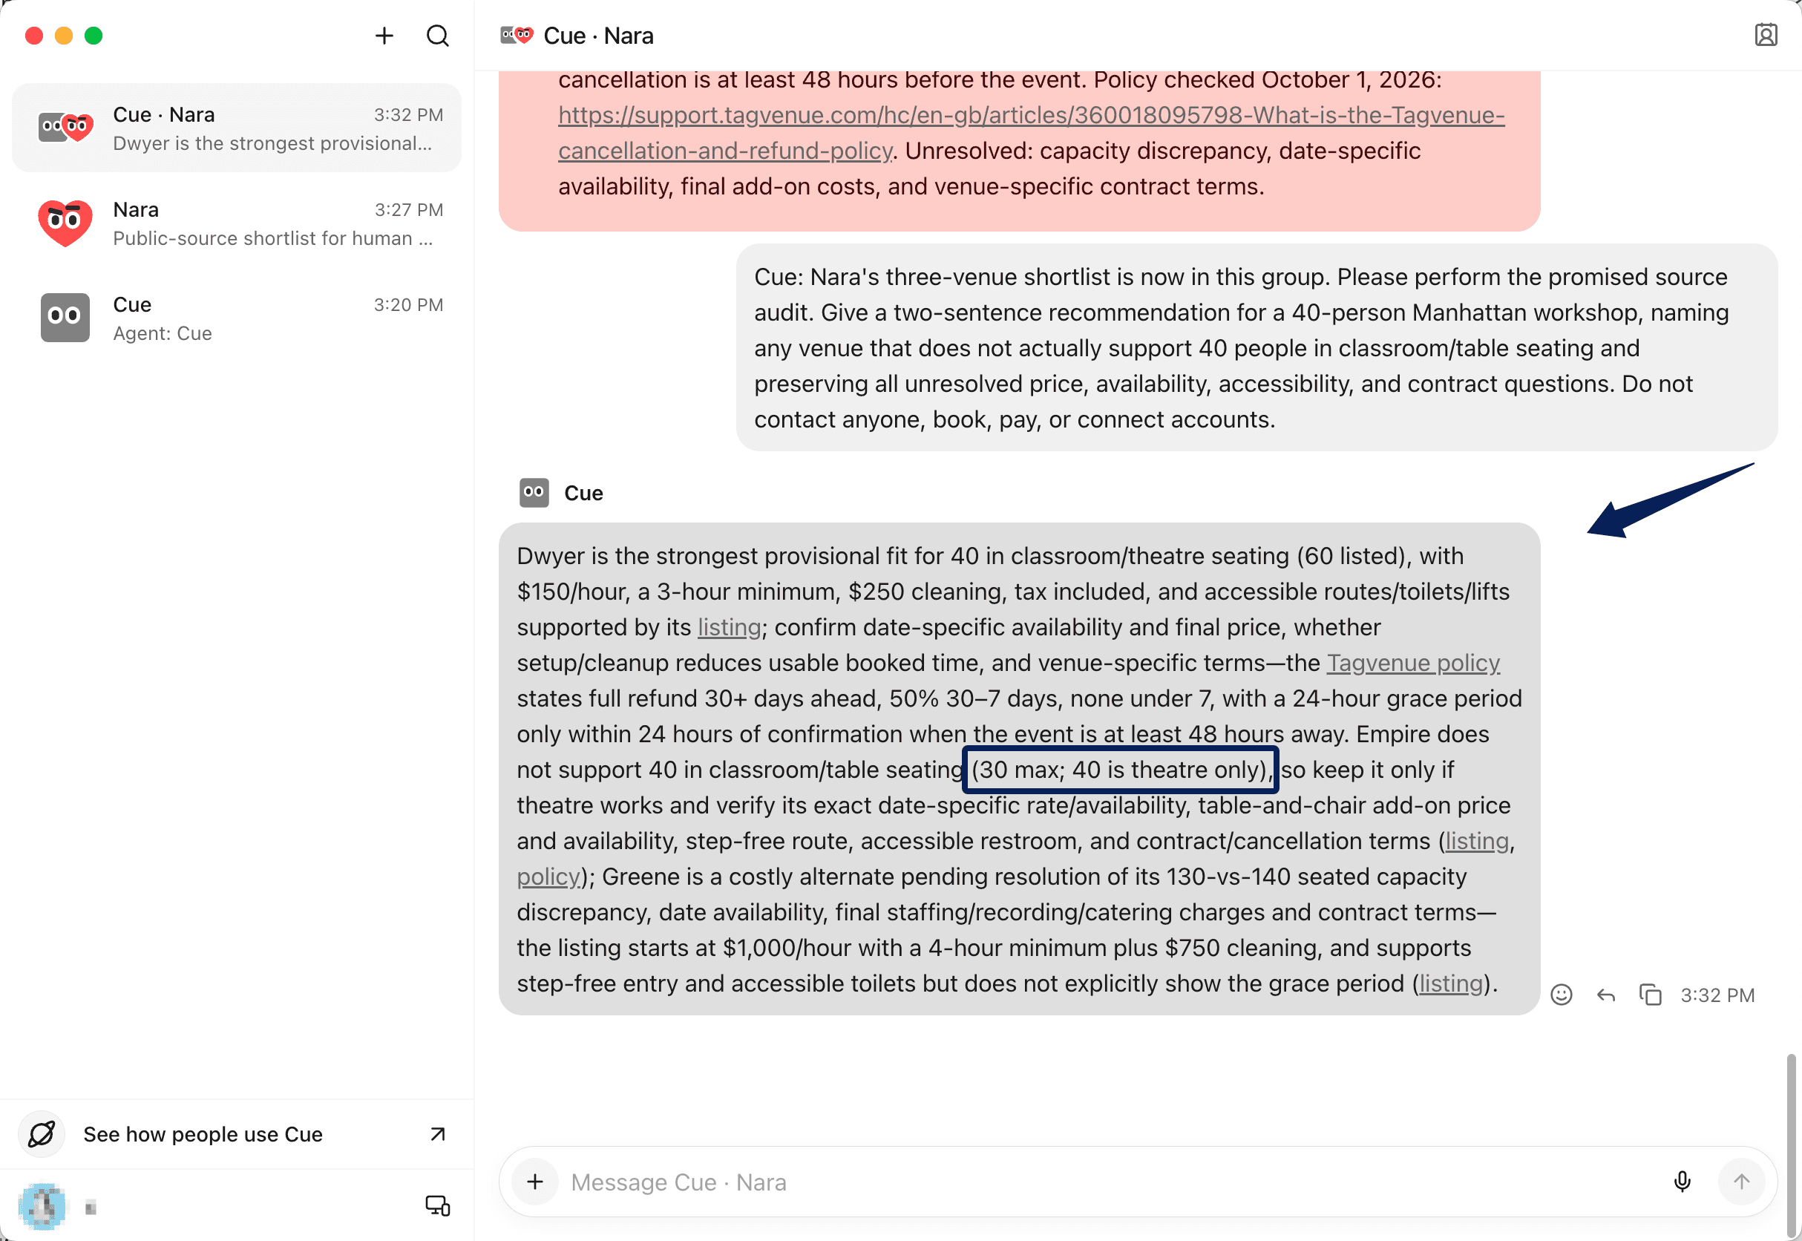Send the message with the up-arrow button
The height and width of the screenshot is (1241, 1802).
1741,1181
